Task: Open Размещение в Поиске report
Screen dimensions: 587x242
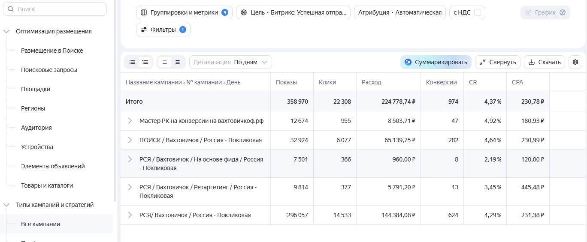Action: pos(52,51)
